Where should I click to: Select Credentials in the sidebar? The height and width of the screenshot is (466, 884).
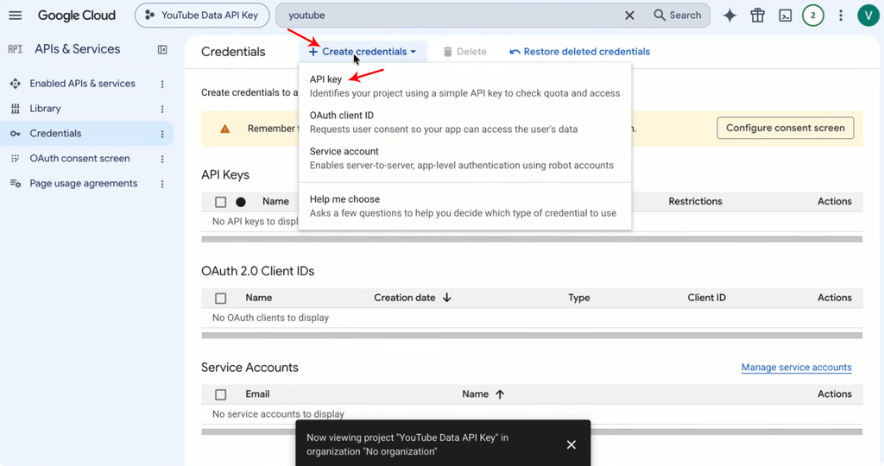pos(55,134)
